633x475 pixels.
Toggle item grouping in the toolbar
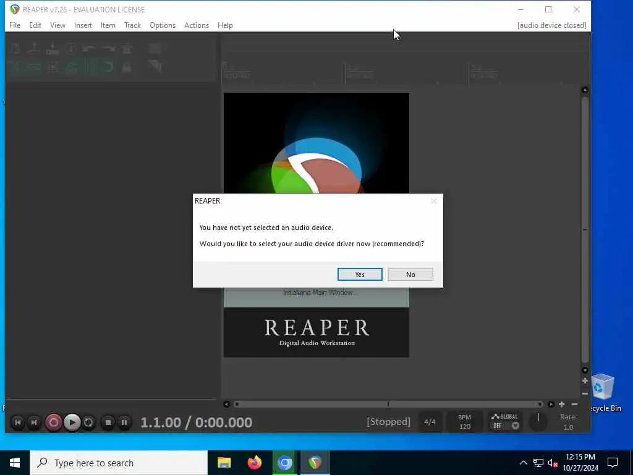(x=35, y=67)
